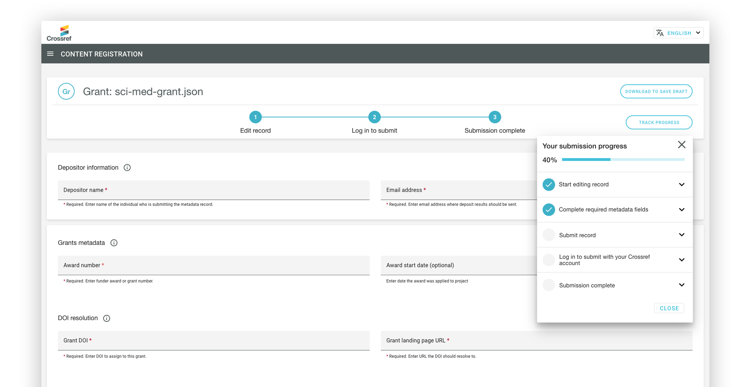Expand Log in to submit with Crossref account
The image size is (750, 387).
[681, 260]
